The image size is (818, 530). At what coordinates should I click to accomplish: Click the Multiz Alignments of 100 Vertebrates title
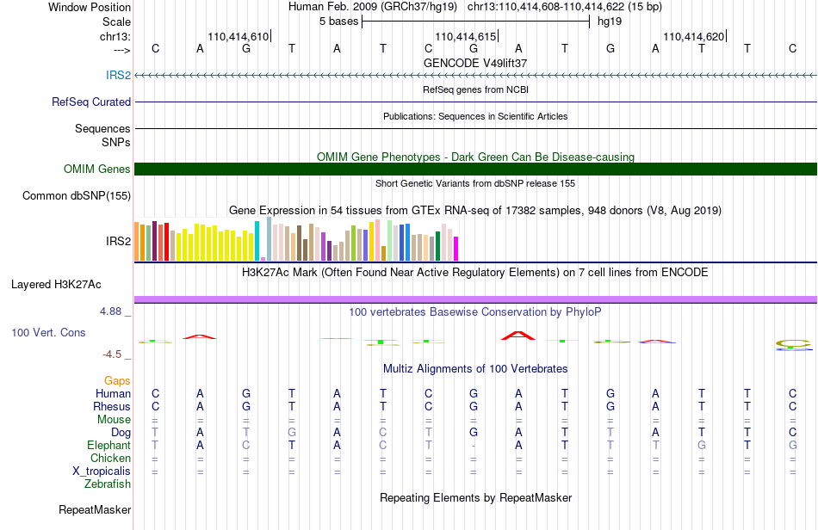click(475, 368)
